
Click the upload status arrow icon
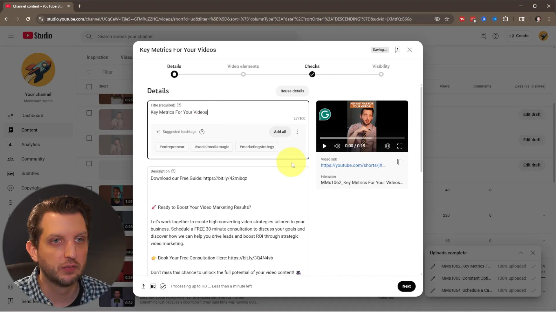(143, 286)
